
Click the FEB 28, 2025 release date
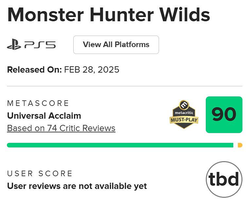point(92,70)
